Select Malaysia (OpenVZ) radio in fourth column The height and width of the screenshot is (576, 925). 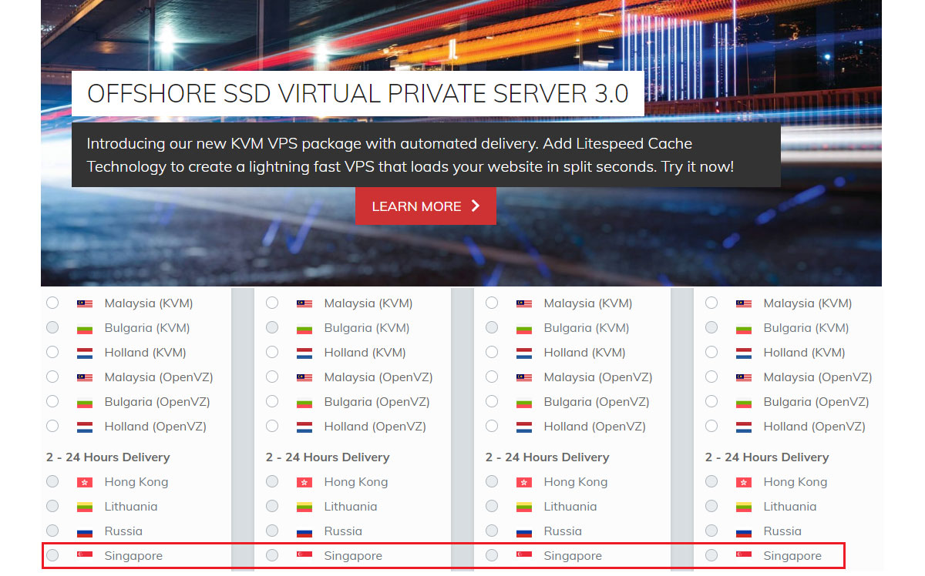tap(711, 377)
